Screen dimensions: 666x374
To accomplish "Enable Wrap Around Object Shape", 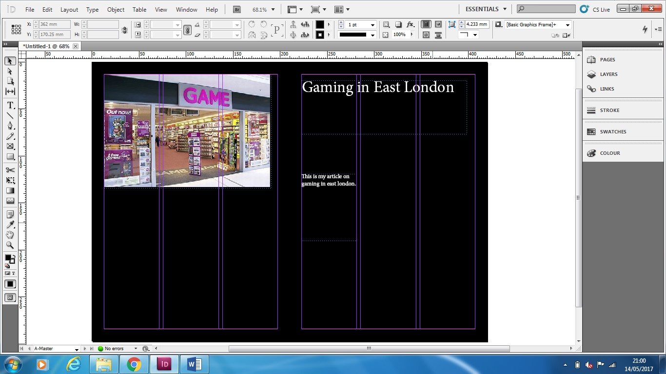I will [426, 35].
